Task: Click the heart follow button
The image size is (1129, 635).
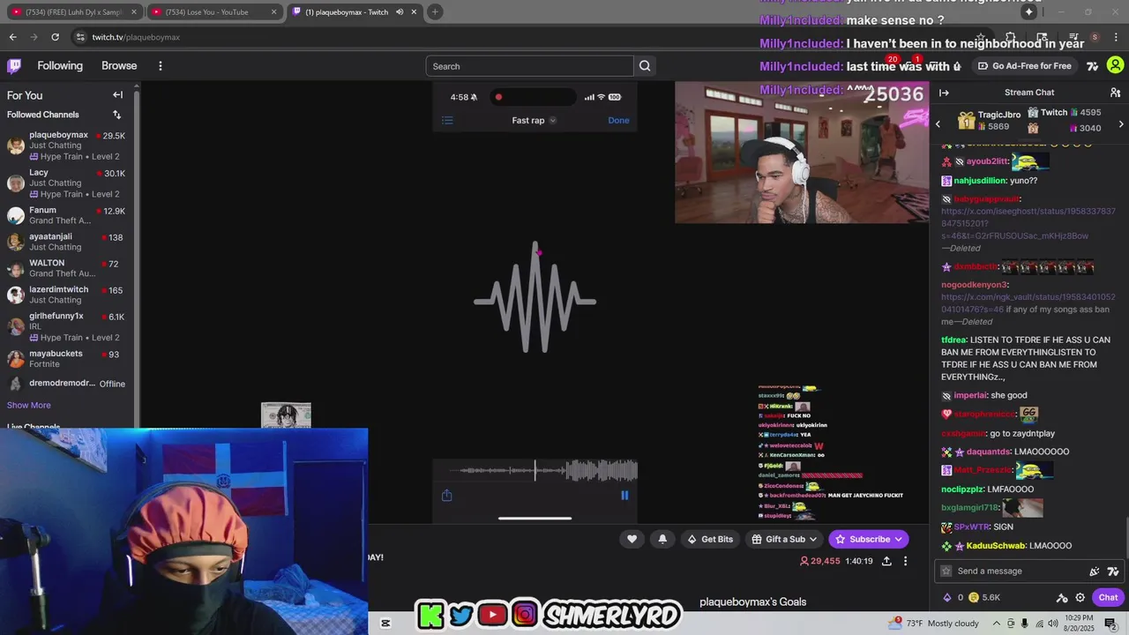Action: tap(632, 539)
